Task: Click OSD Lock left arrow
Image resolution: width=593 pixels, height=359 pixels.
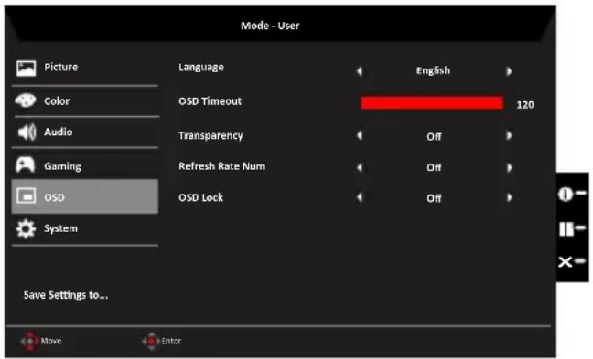Action: click(360, 197)
